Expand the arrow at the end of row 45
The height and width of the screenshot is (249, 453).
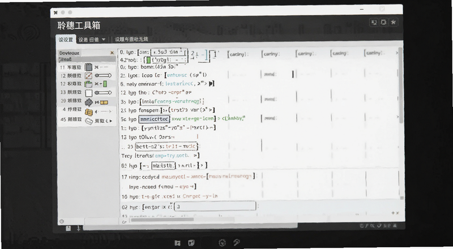pyautogui.click(x=110, y=121)
